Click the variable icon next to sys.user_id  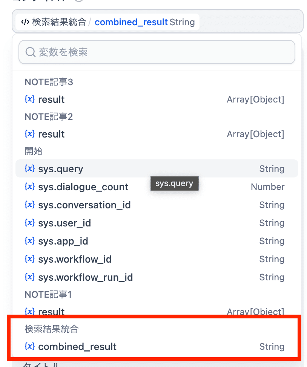click(x=30, y=223)
